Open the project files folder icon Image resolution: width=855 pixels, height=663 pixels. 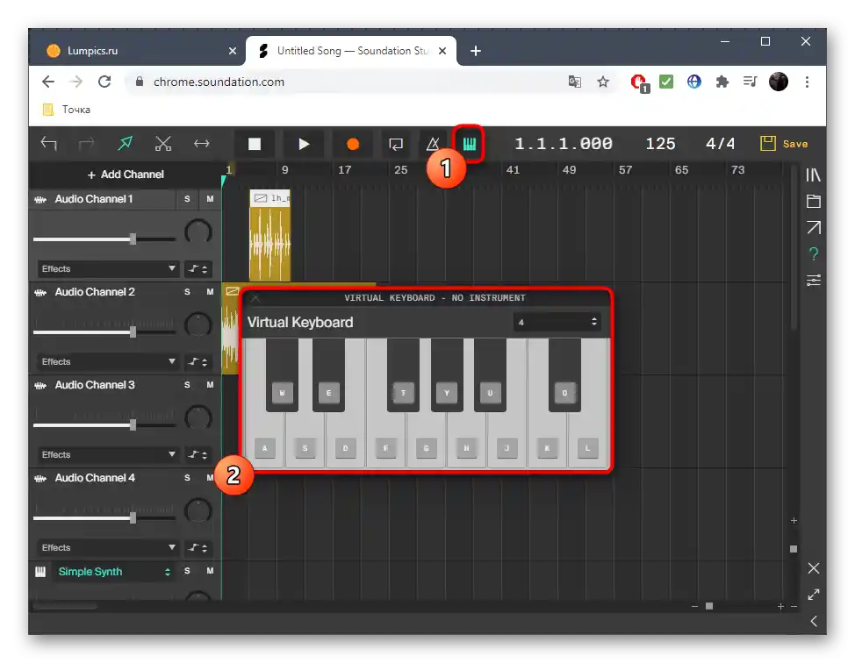[813, 201]
